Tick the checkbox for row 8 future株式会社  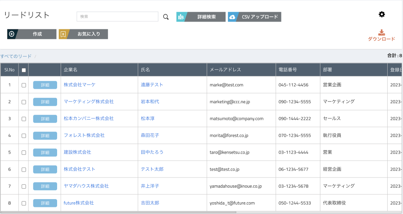[24, 203]
